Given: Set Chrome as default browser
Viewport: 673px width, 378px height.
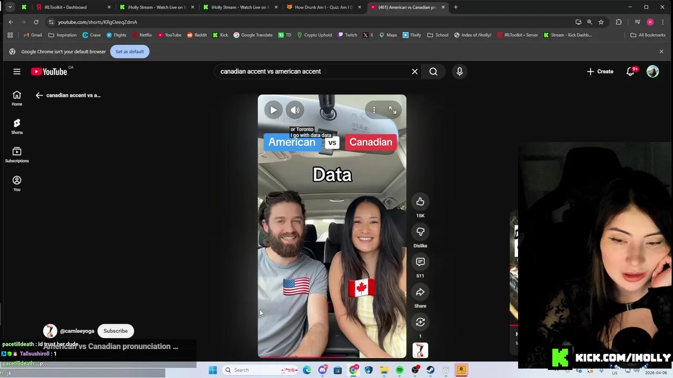Looking at the screenshot, I should pos(129,51).
